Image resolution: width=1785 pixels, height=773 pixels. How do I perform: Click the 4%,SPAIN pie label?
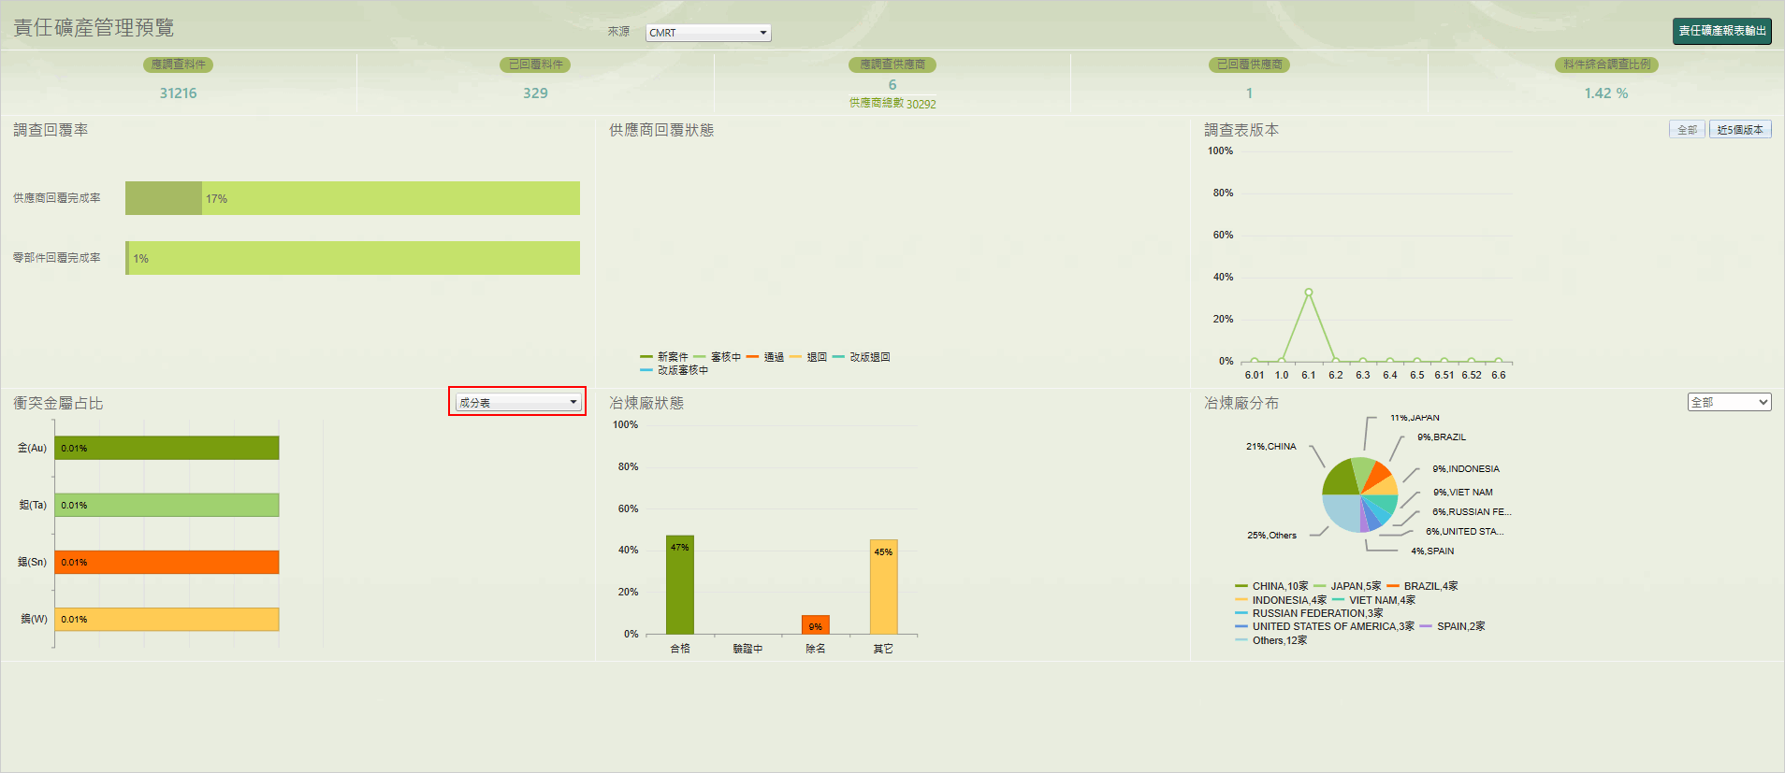tap(1432, 551)
